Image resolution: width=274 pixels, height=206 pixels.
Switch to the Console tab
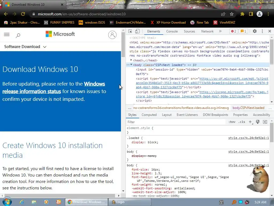pyautogui.click(x=172, y=31)
